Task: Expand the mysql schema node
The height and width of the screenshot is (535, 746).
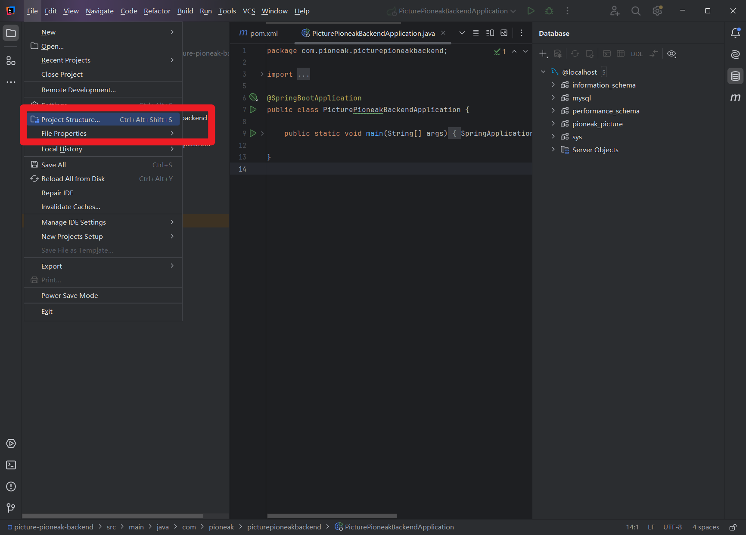Action: 553,98
